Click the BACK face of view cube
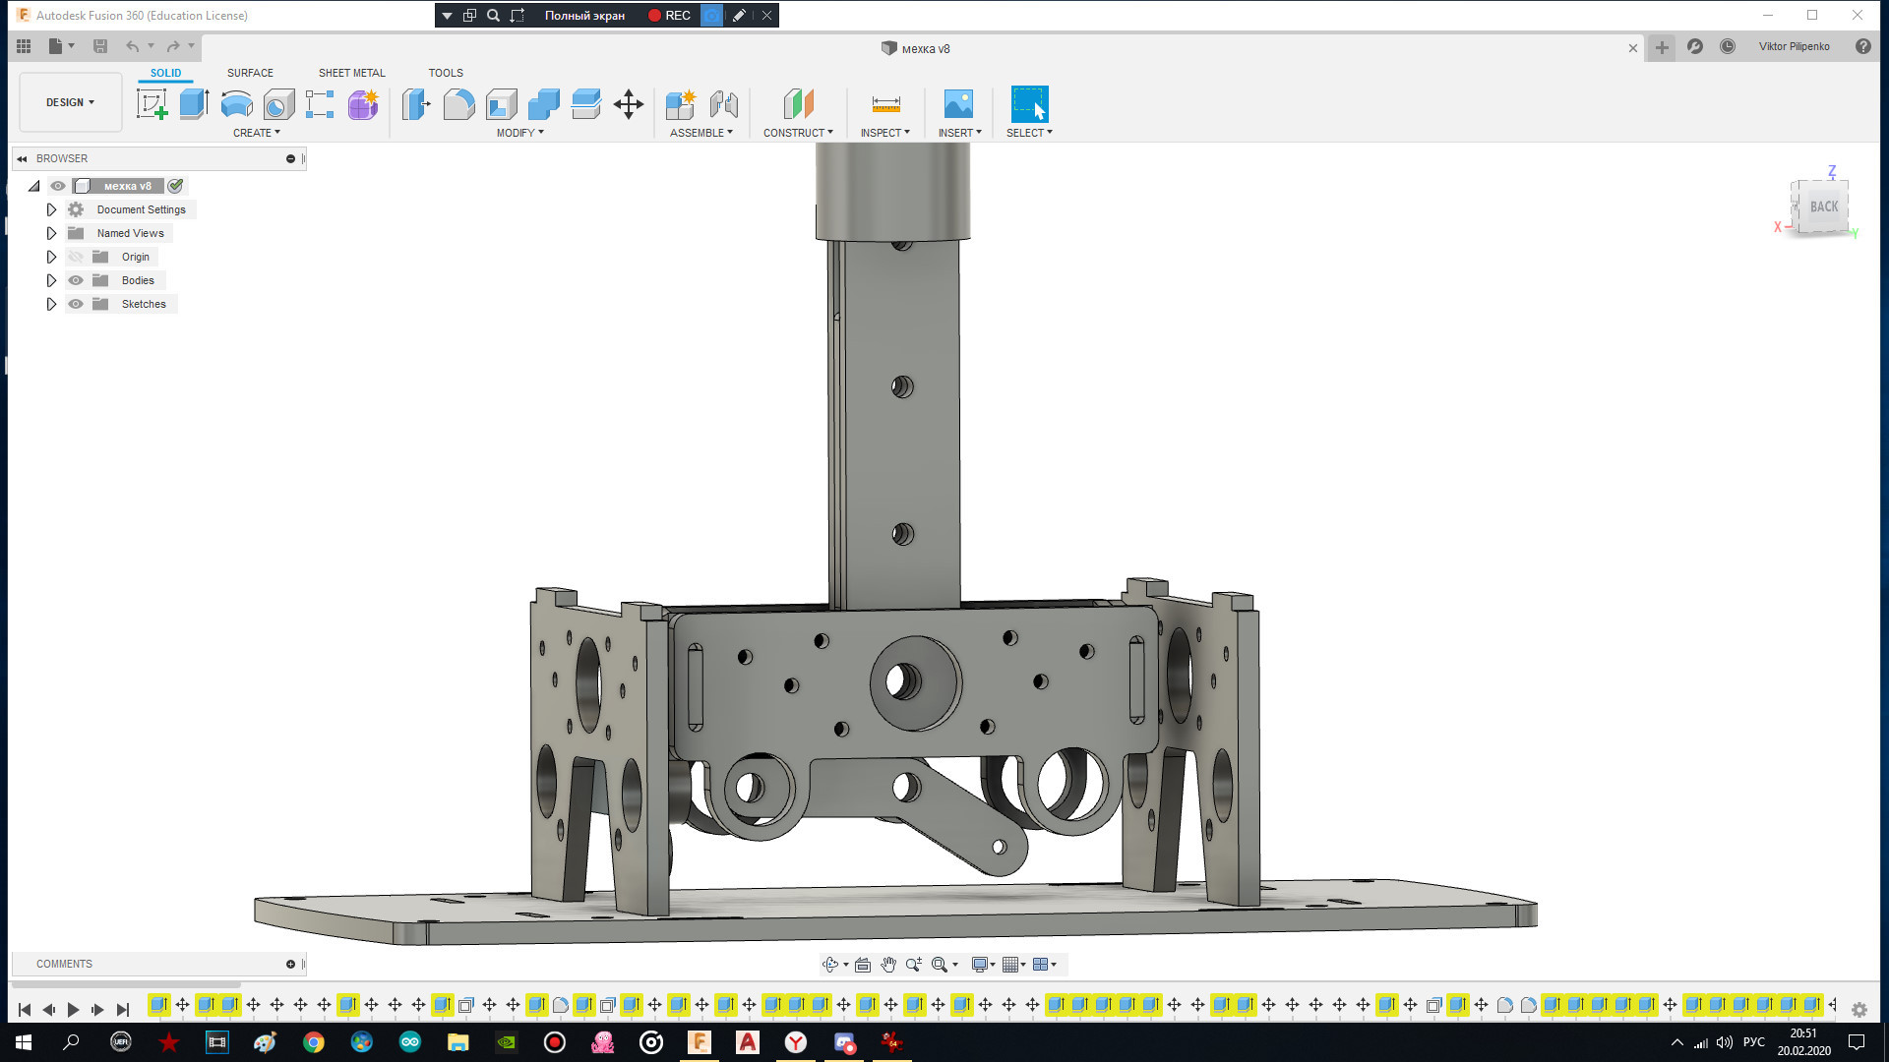Screen dimensions: 1889x1062 pyautogui.click(x=1823, y=206)
